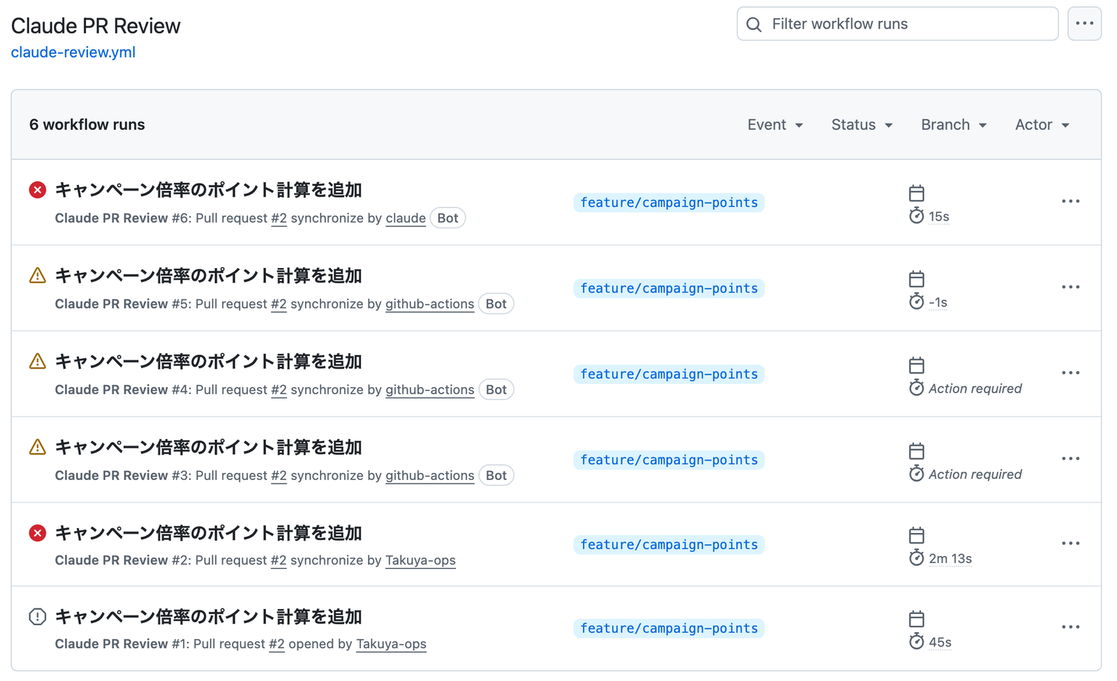Click the '6 workflow runs' heading

(x=87, y=125)
